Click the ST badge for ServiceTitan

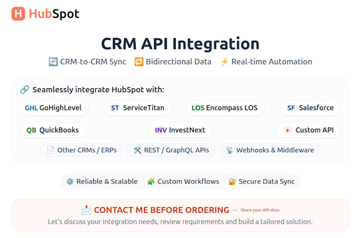(115, 108)
